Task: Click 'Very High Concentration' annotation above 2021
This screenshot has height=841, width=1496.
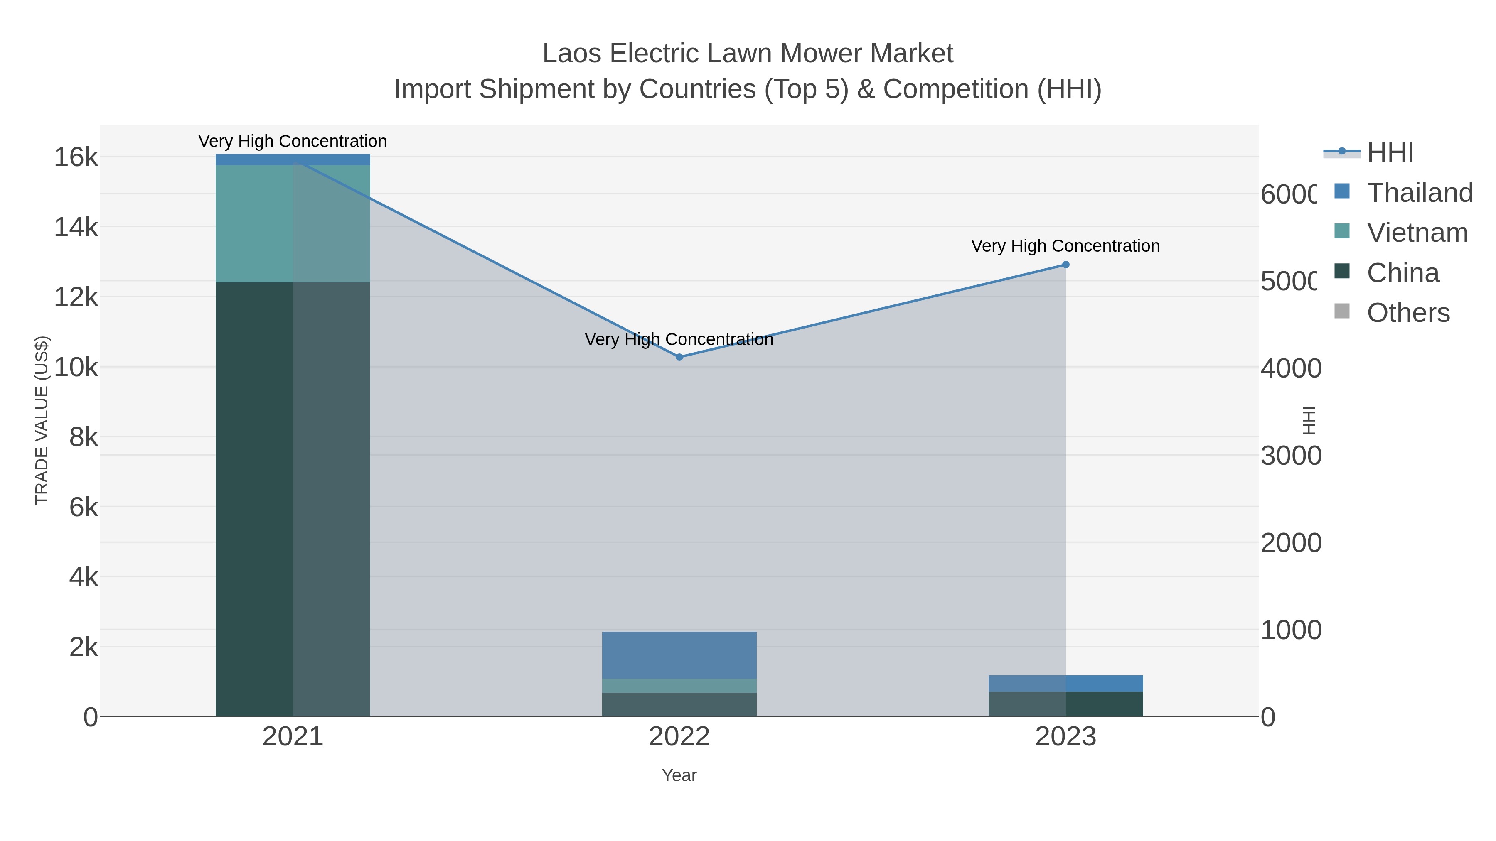Action: (293, 141)
